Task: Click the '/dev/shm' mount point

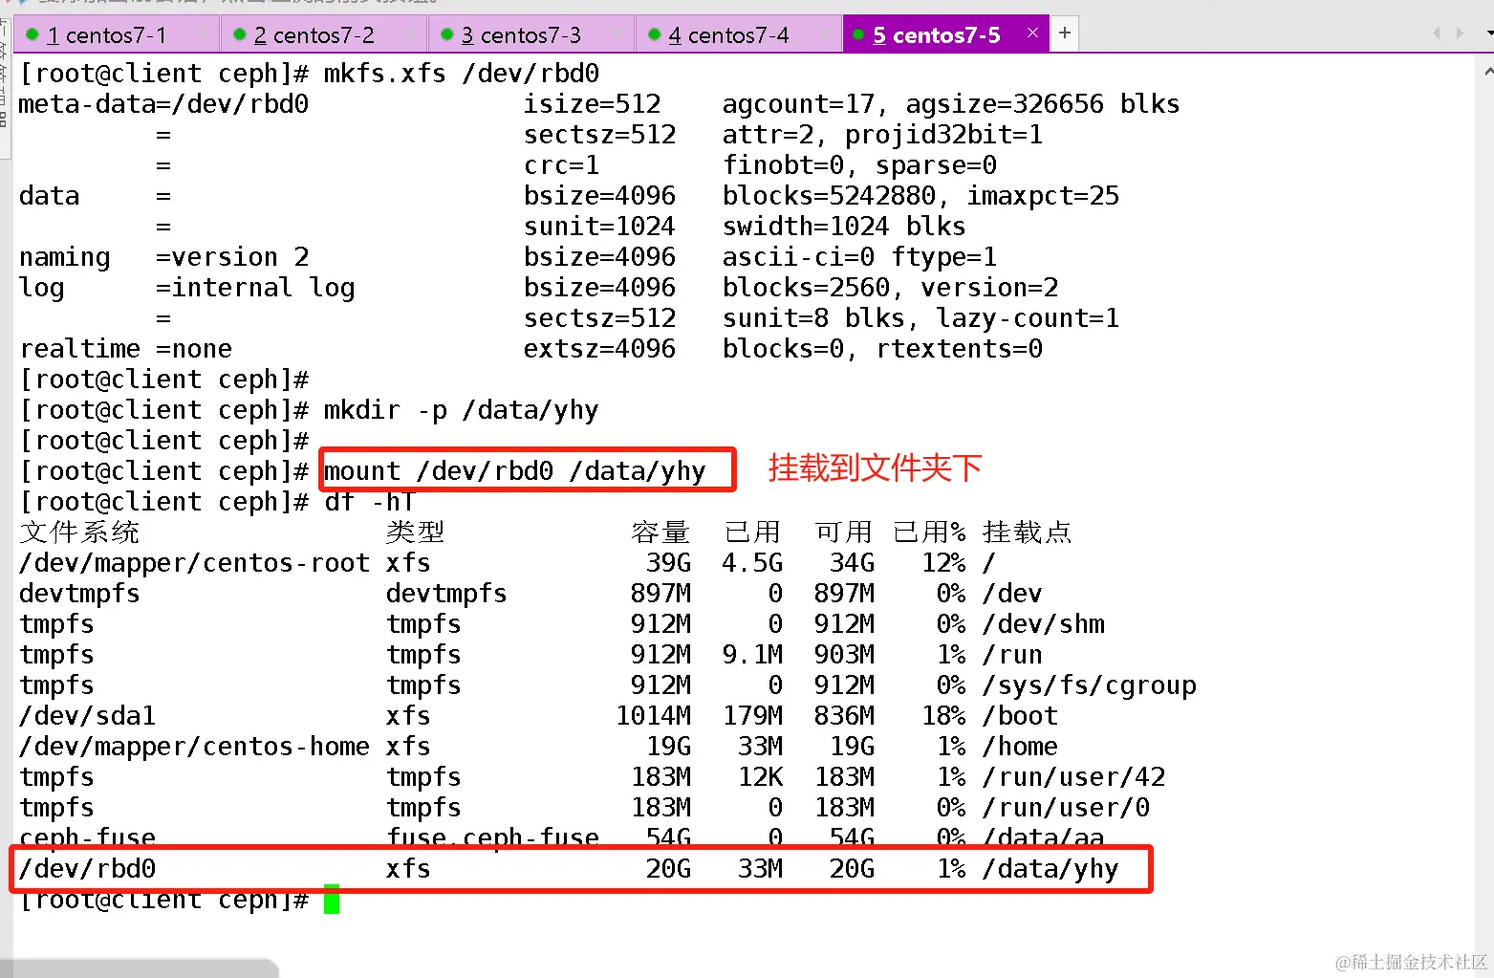Action: tap(1043, 624)
